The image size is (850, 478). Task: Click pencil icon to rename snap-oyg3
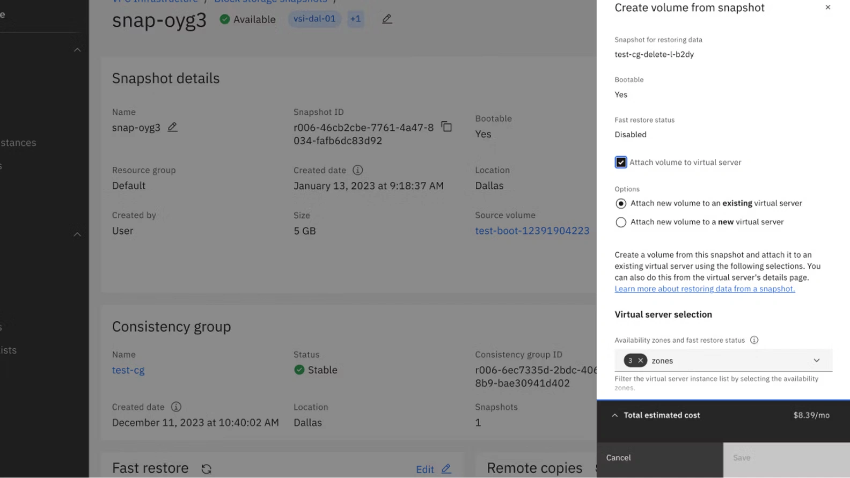172,127
